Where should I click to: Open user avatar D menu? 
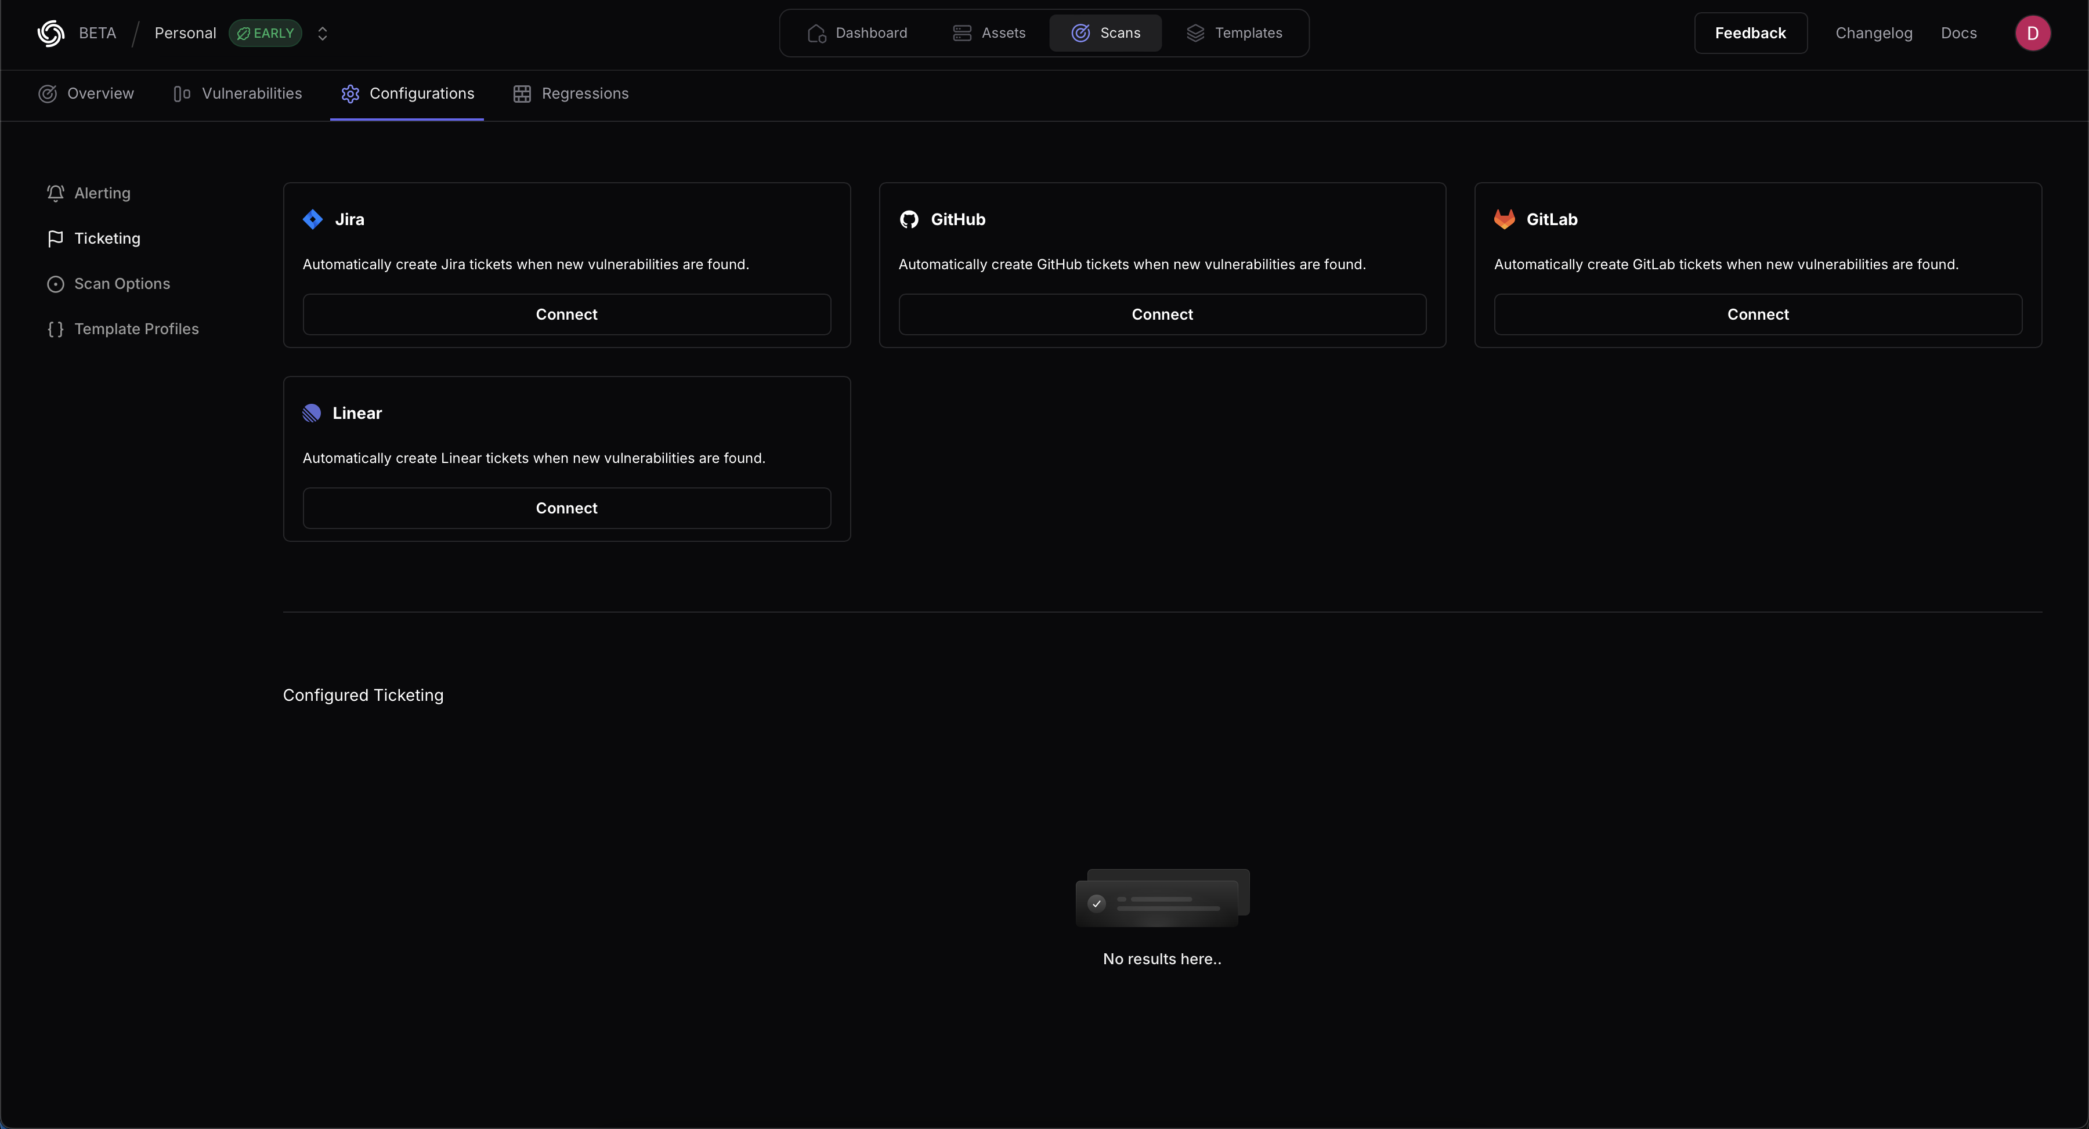pyautogui.click(x=2032, y=33)
